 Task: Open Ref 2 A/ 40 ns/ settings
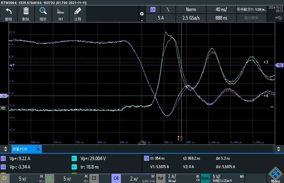tap(182, 179)
